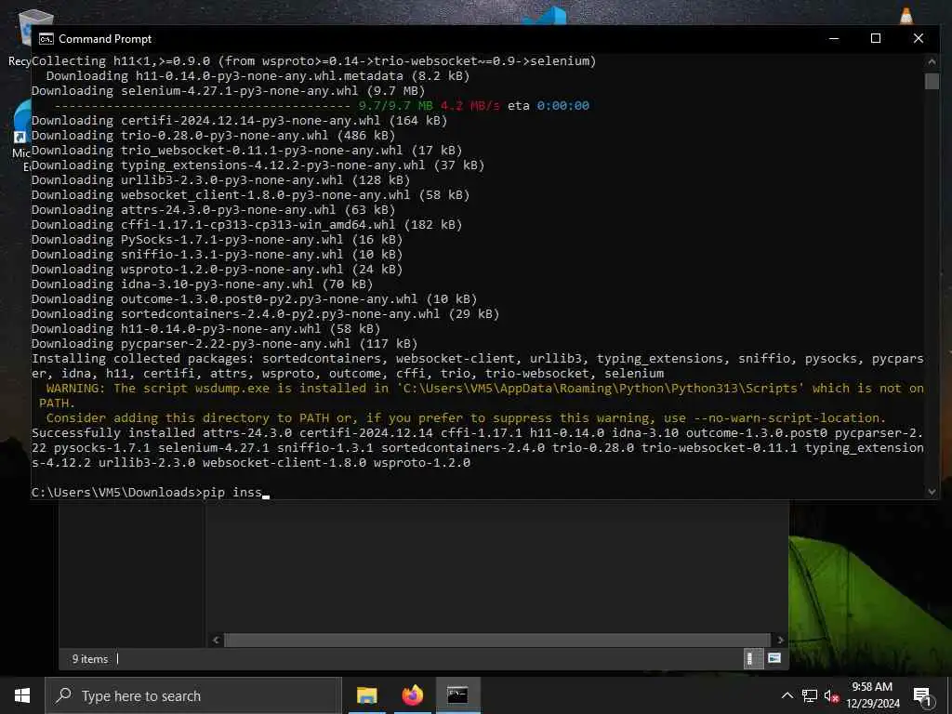
Task: Show hidden system tray icons
Action: coord(787,695)
